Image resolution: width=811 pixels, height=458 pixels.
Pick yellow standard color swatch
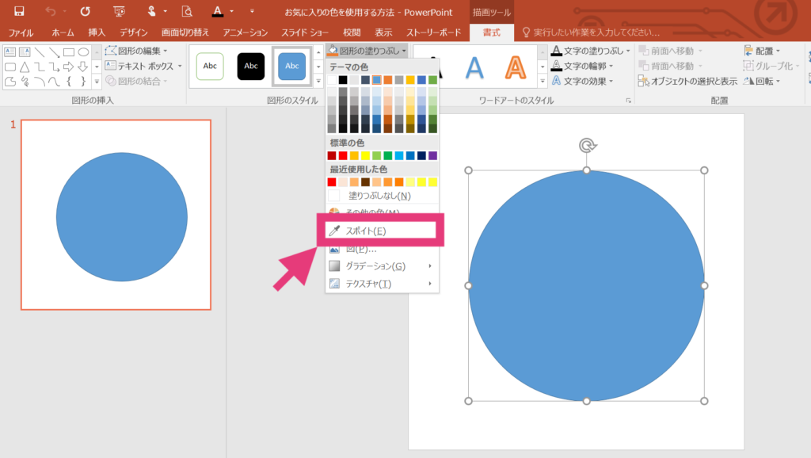[x=365, y=156]
